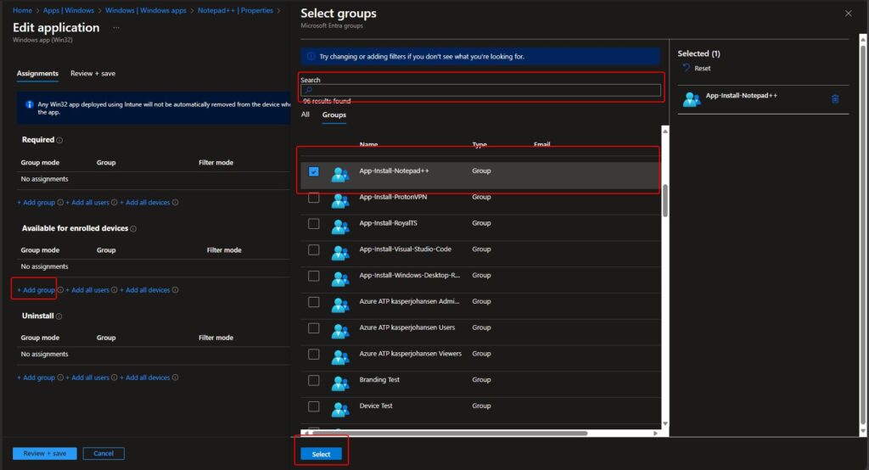Click the group list horizontal scrollbar

tap(448, 433)
